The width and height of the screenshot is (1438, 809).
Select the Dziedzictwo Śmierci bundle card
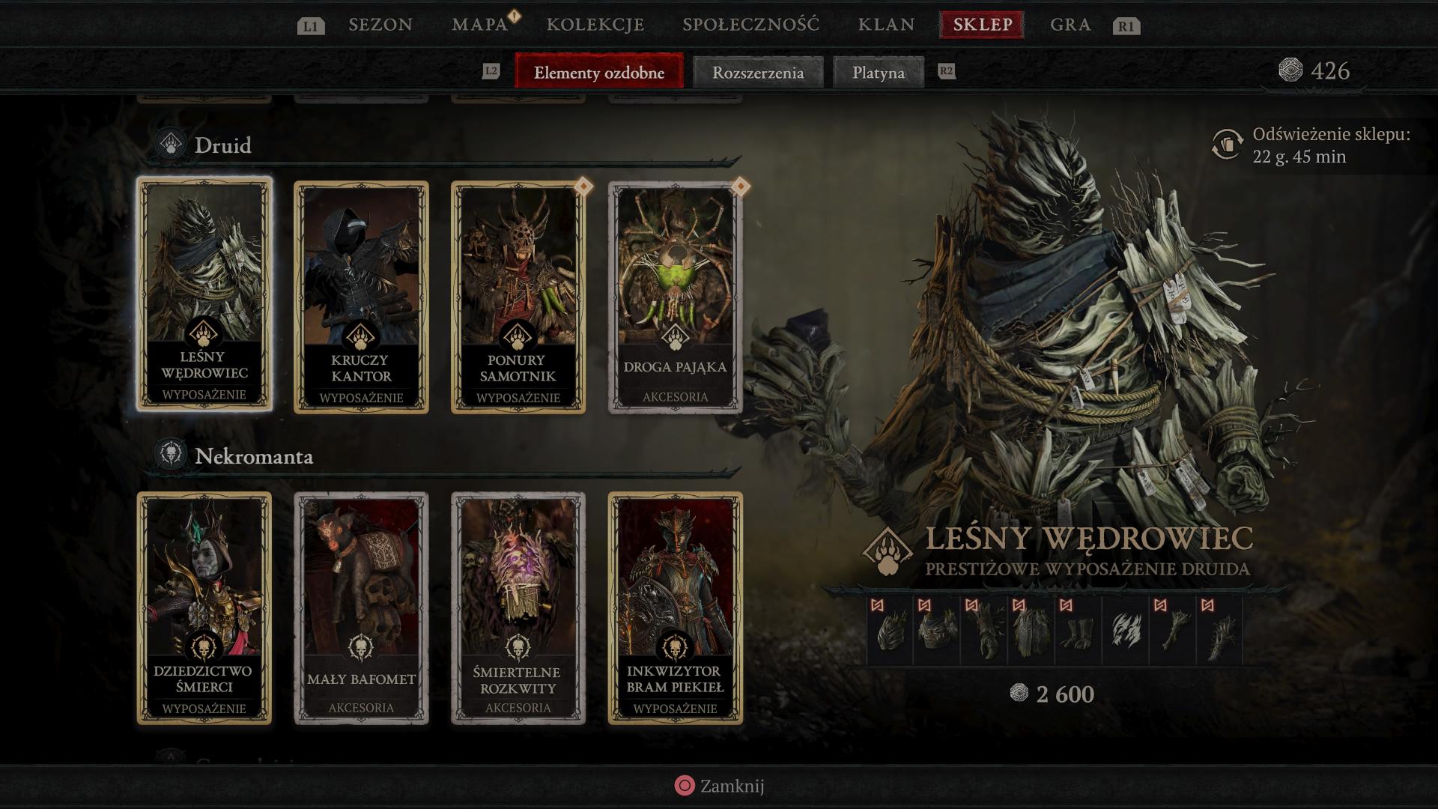pos(204,607)
